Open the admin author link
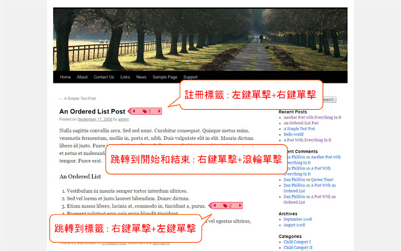The image size is (401, 251). click(x=123, y=119)
